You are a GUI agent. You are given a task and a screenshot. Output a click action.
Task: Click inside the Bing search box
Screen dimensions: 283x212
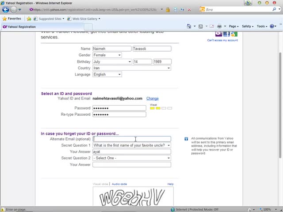pos(238,9)
